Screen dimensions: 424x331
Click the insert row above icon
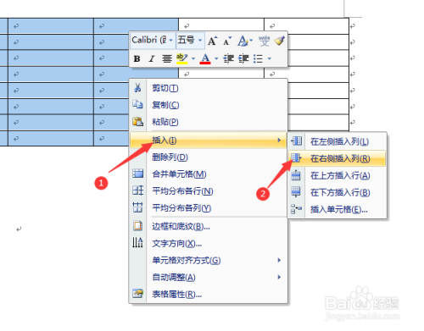pyautogui.click(x=296, y=175)
